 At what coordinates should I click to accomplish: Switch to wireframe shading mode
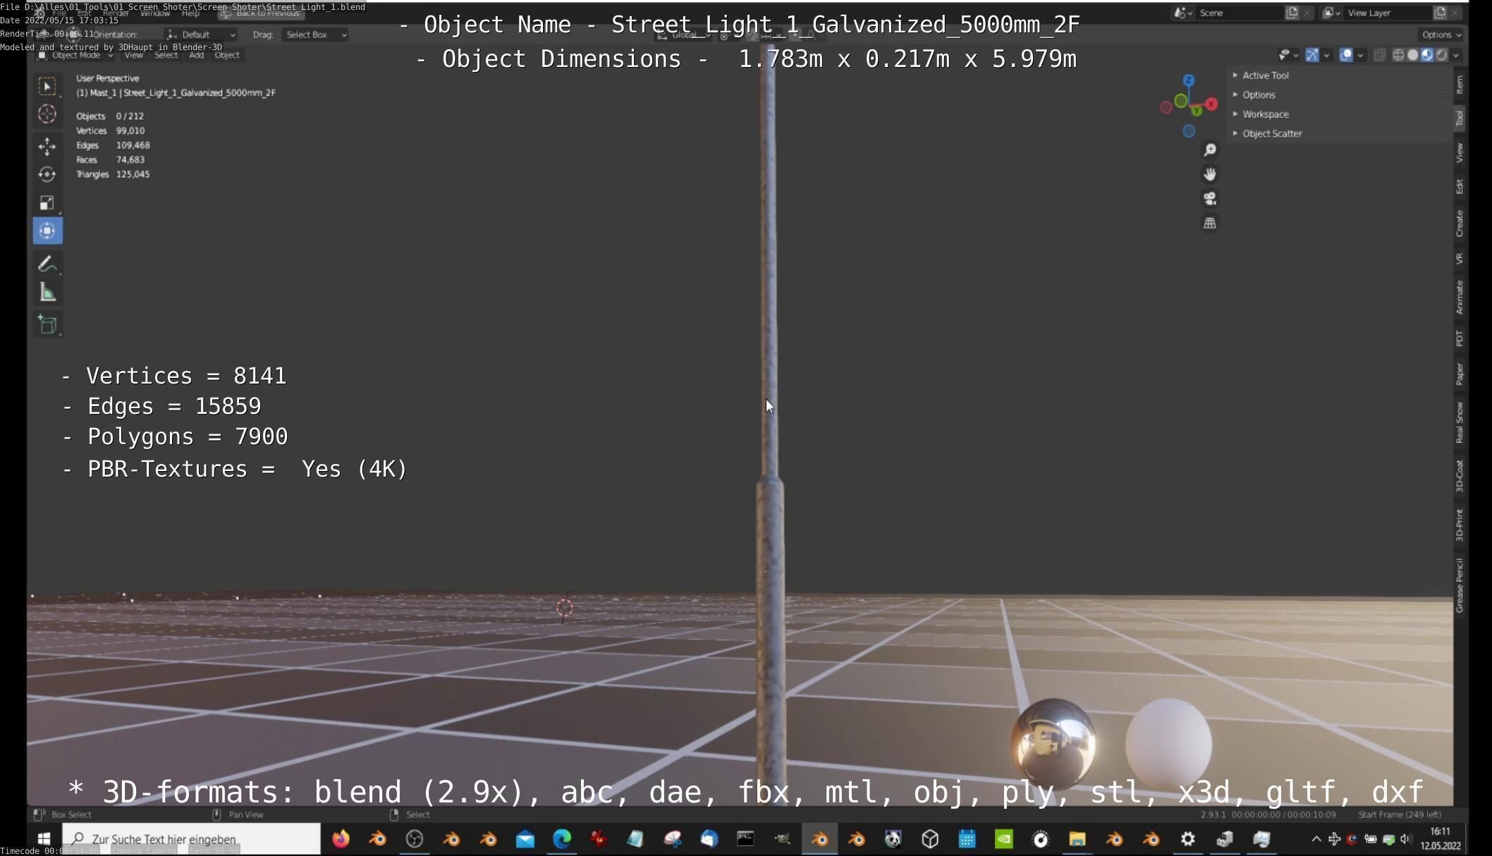point(1398,55)
